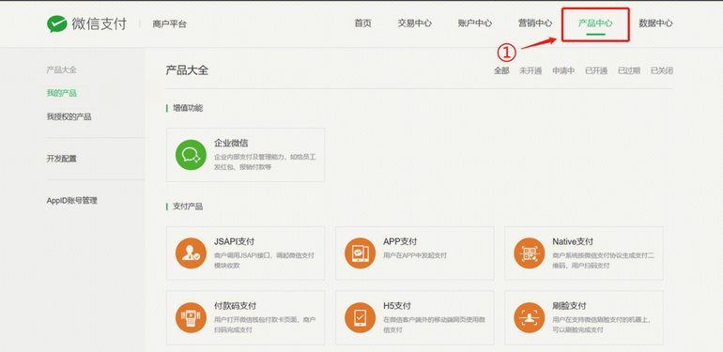Filter products by 已开通
This screenshot has height=352, width=723.
tap(596, 71)
